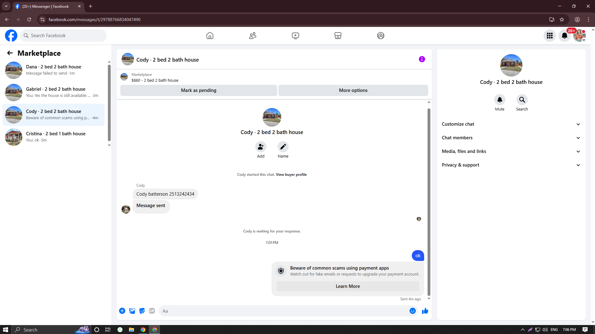Add people with the Add icon
The height and width of the screenshot is (334, 595).
point(261,147)
